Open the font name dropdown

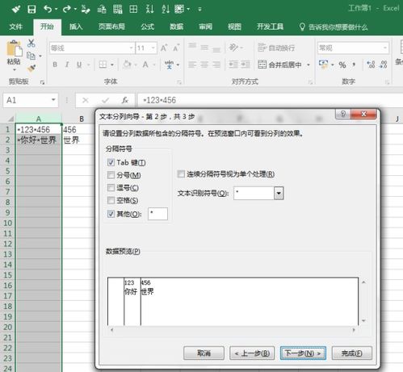pos(131,48)
